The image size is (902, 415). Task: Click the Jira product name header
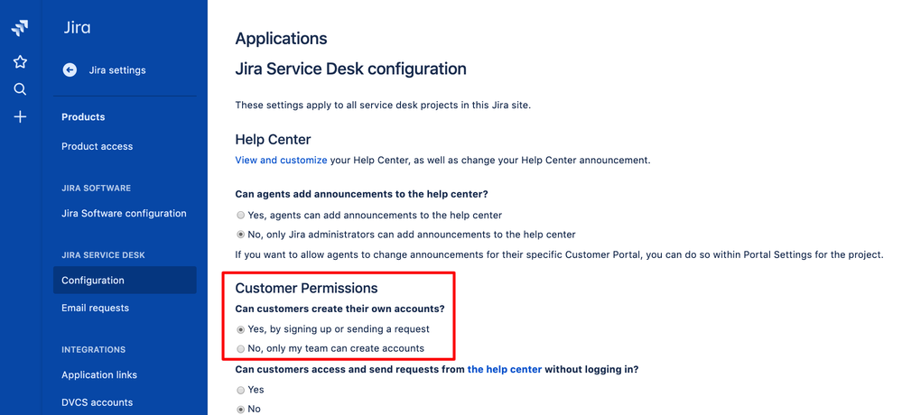point(77,28)
